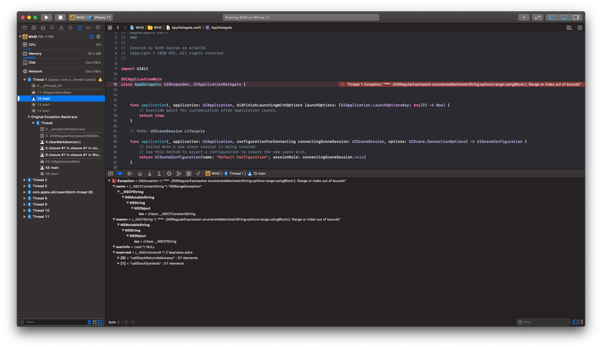The width and height of the screenshot is (602, 349).
Task: Expand the callStackSymbols entry
Action: [x=118, y=263]
